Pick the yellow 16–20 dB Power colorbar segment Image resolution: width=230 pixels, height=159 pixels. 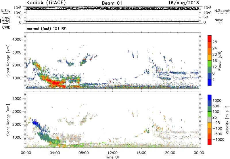210,57
